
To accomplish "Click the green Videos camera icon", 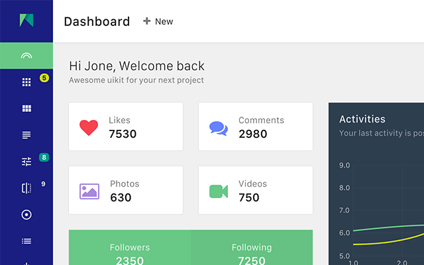I will [219, 191].
